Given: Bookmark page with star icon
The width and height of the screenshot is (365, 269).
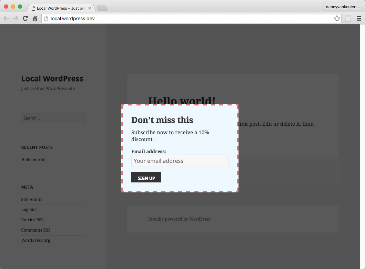Looking at the screenshot, I should point(337,19).
